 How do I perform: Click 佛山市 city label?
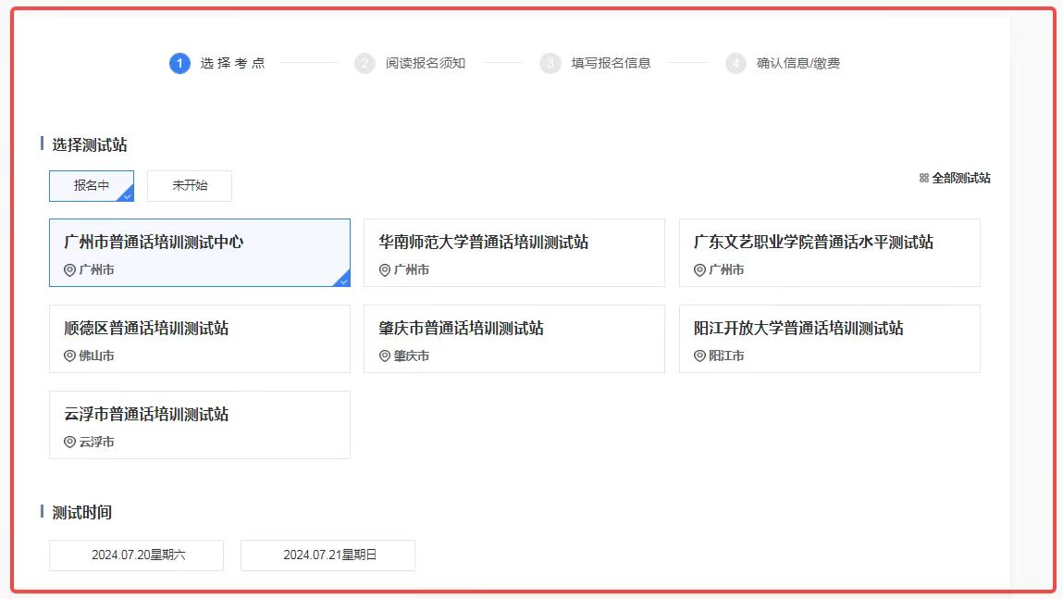click(96, 356)
